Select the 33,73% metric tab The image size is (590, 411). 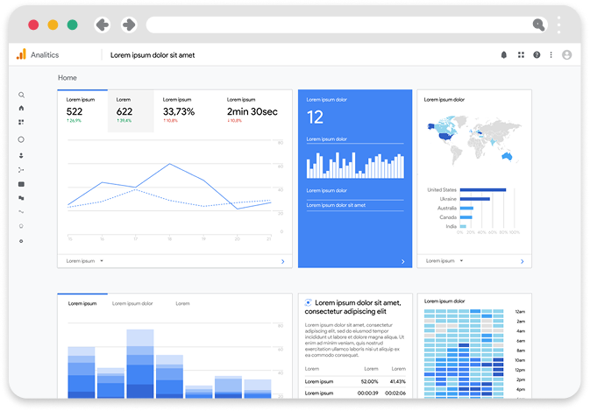click(179, 110)
